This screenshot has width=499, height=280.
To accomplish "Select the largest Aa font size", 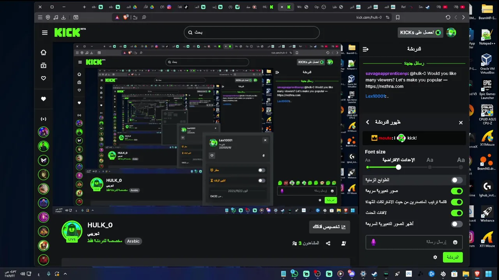I will [461, 160].
